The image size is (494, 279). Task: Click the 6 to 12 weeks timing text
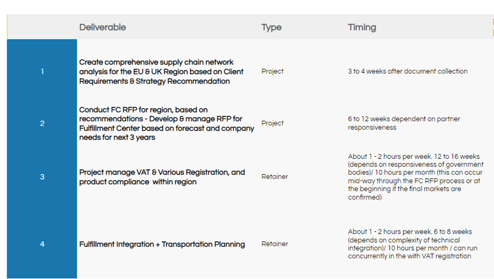click(x=404, y=123)
